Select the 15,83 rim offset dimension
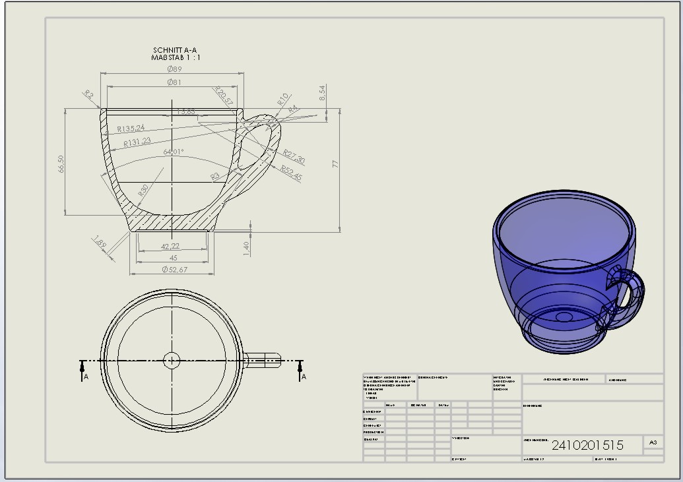Screen dimensions: 683x482 (186, 111)
